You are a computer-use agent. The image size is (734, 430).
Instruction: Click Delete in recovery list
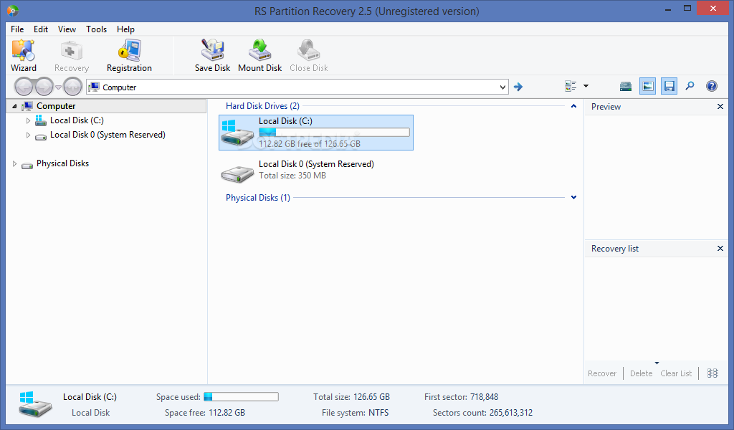[641, 373]
